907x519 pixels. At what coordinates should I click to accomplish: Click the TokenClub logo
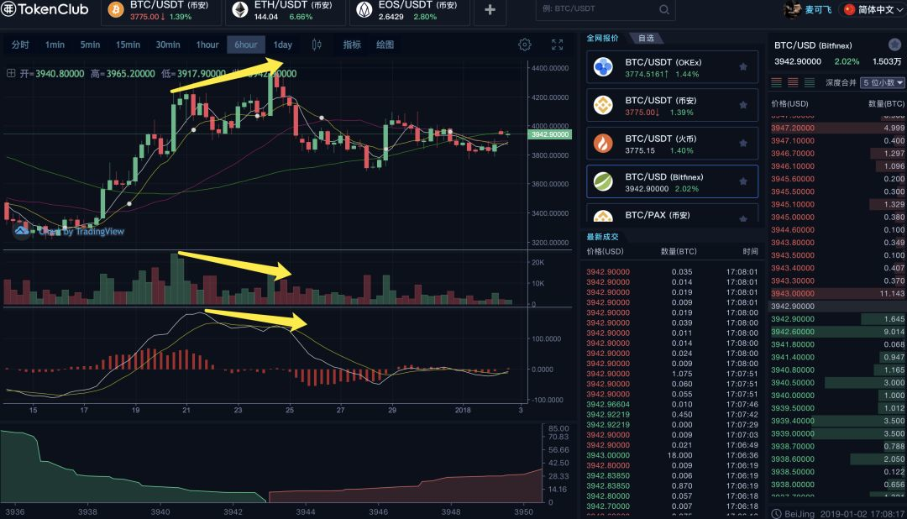click(x=45, y=9)
